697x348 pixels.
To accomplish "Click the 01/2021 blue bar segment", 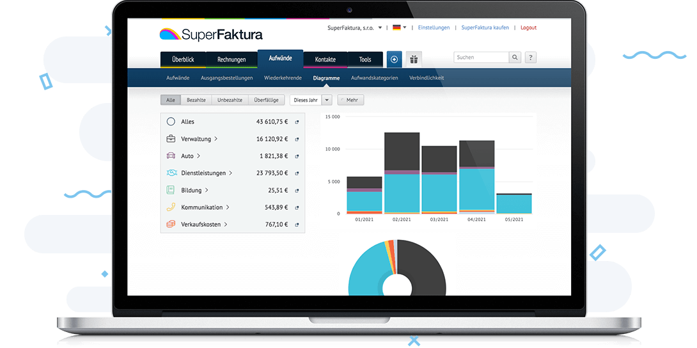I will [x=364, y=201].
